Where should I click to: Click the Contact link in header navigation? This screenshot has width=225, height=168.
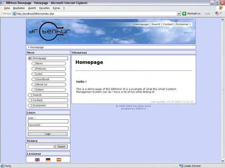[x=168, y=24]
